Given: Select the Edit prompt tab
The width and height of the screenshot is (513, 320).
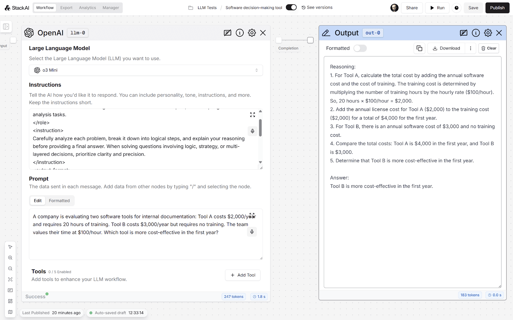Looking at the screenshot, I should [x=38, y=201].
